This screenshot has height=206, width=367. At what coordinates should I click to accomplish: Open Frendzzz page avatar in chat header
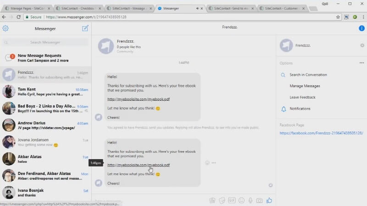pos(106,46)
